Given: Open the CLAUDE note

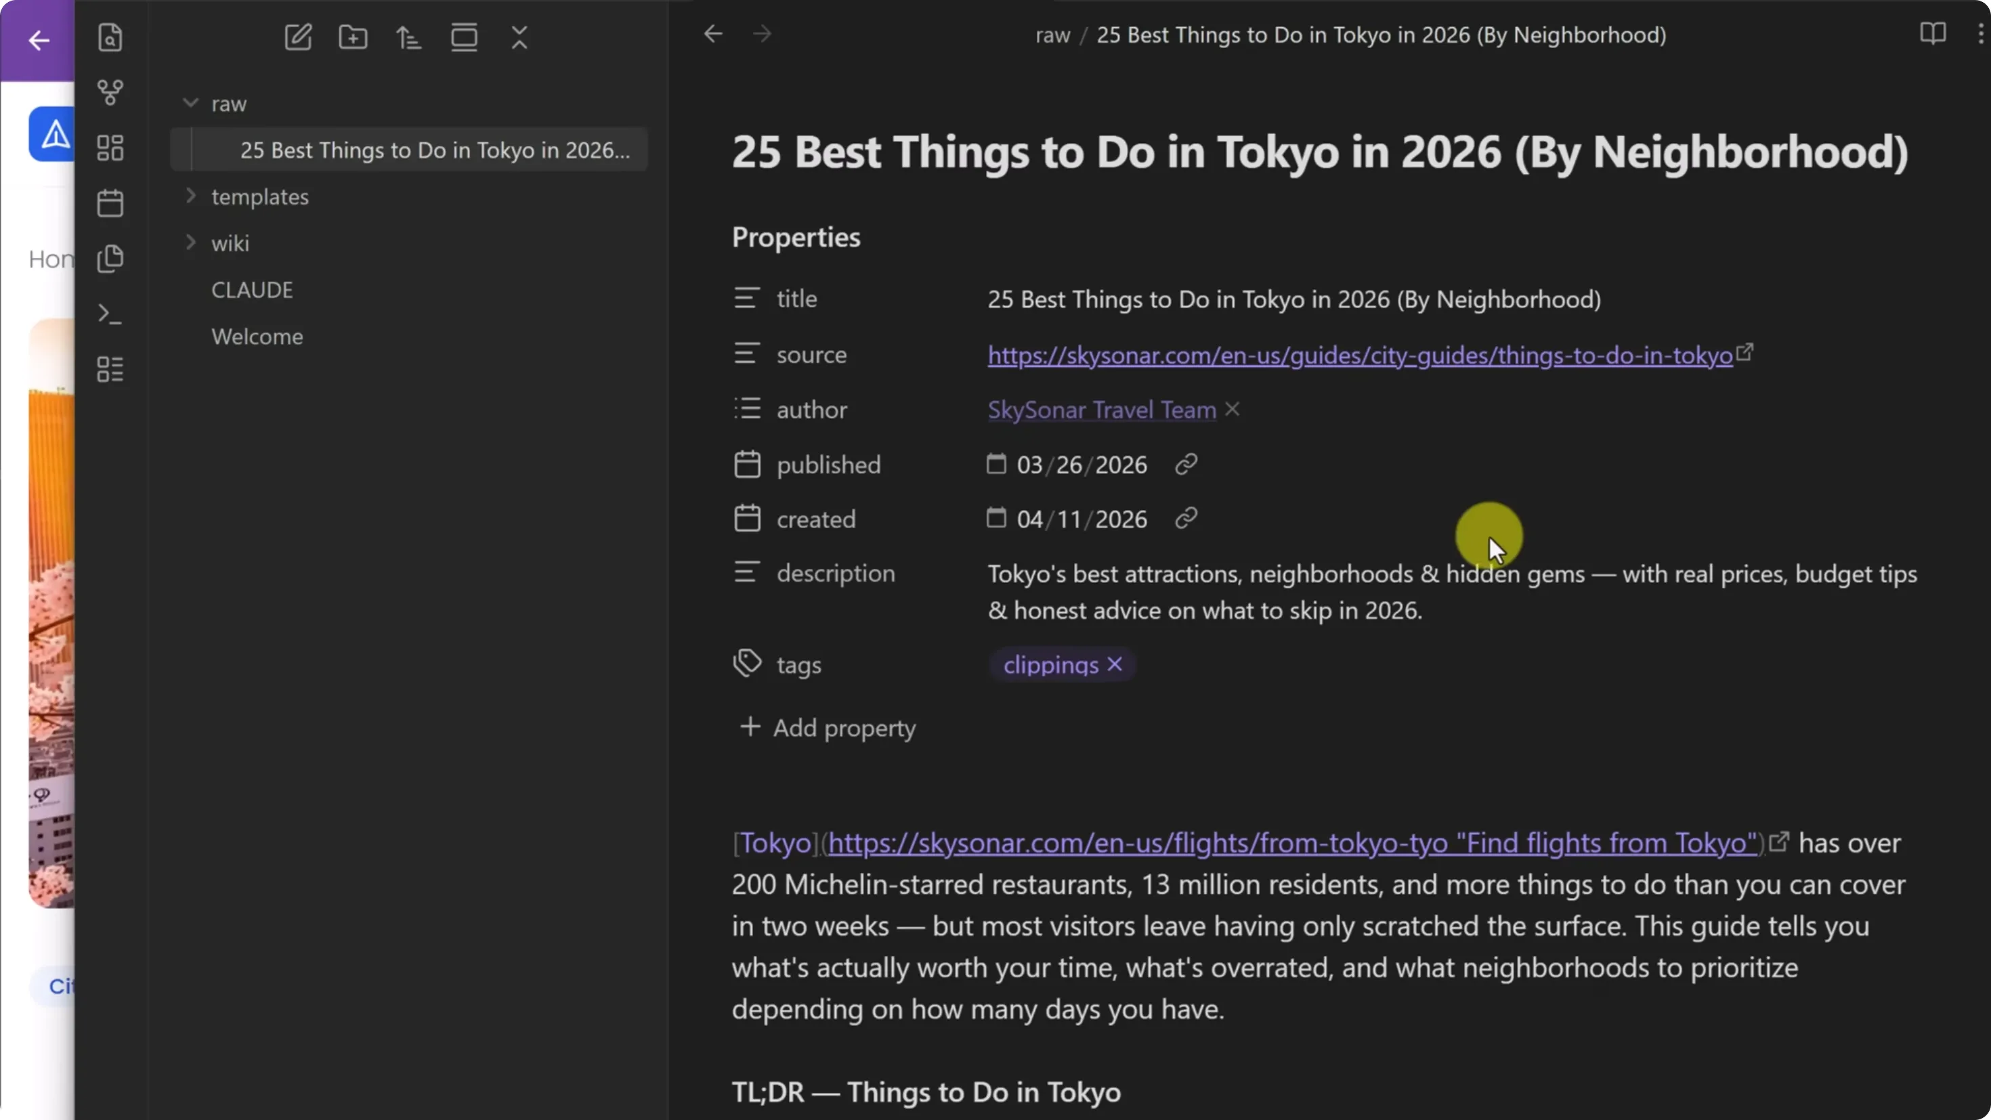Looking at the screenshot, I should tap(252, 290).
